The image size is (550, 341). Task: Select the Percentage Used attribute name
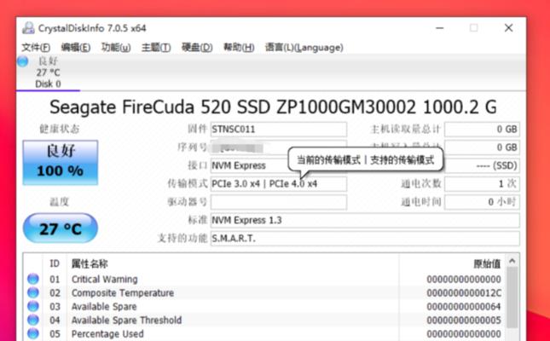[107, 333]
